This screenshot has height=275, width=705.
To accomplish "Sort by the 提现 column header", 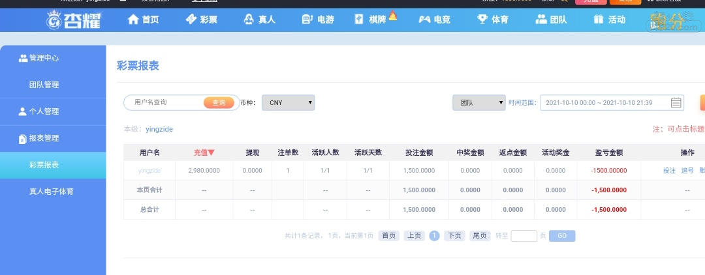I will coord(252,152).
